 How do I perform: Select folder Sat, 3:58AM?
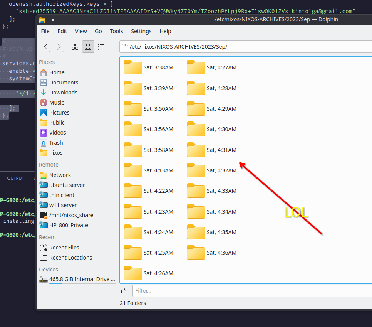149,150
